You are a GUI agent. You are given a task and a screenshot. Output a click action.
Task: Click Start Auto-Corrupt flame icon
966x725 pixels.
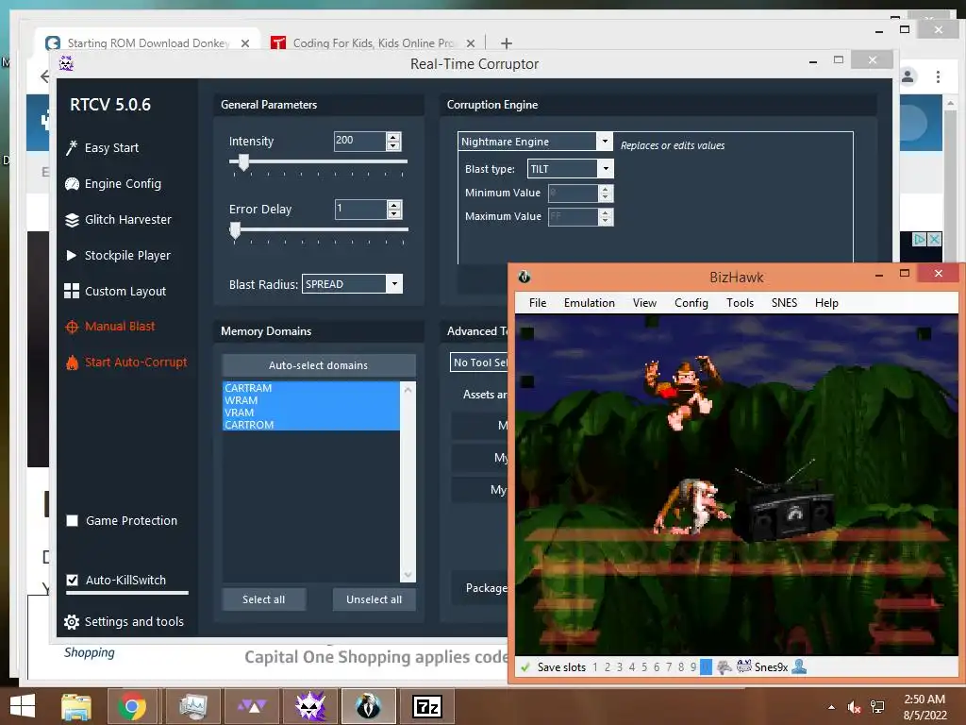tap(72, 362)
